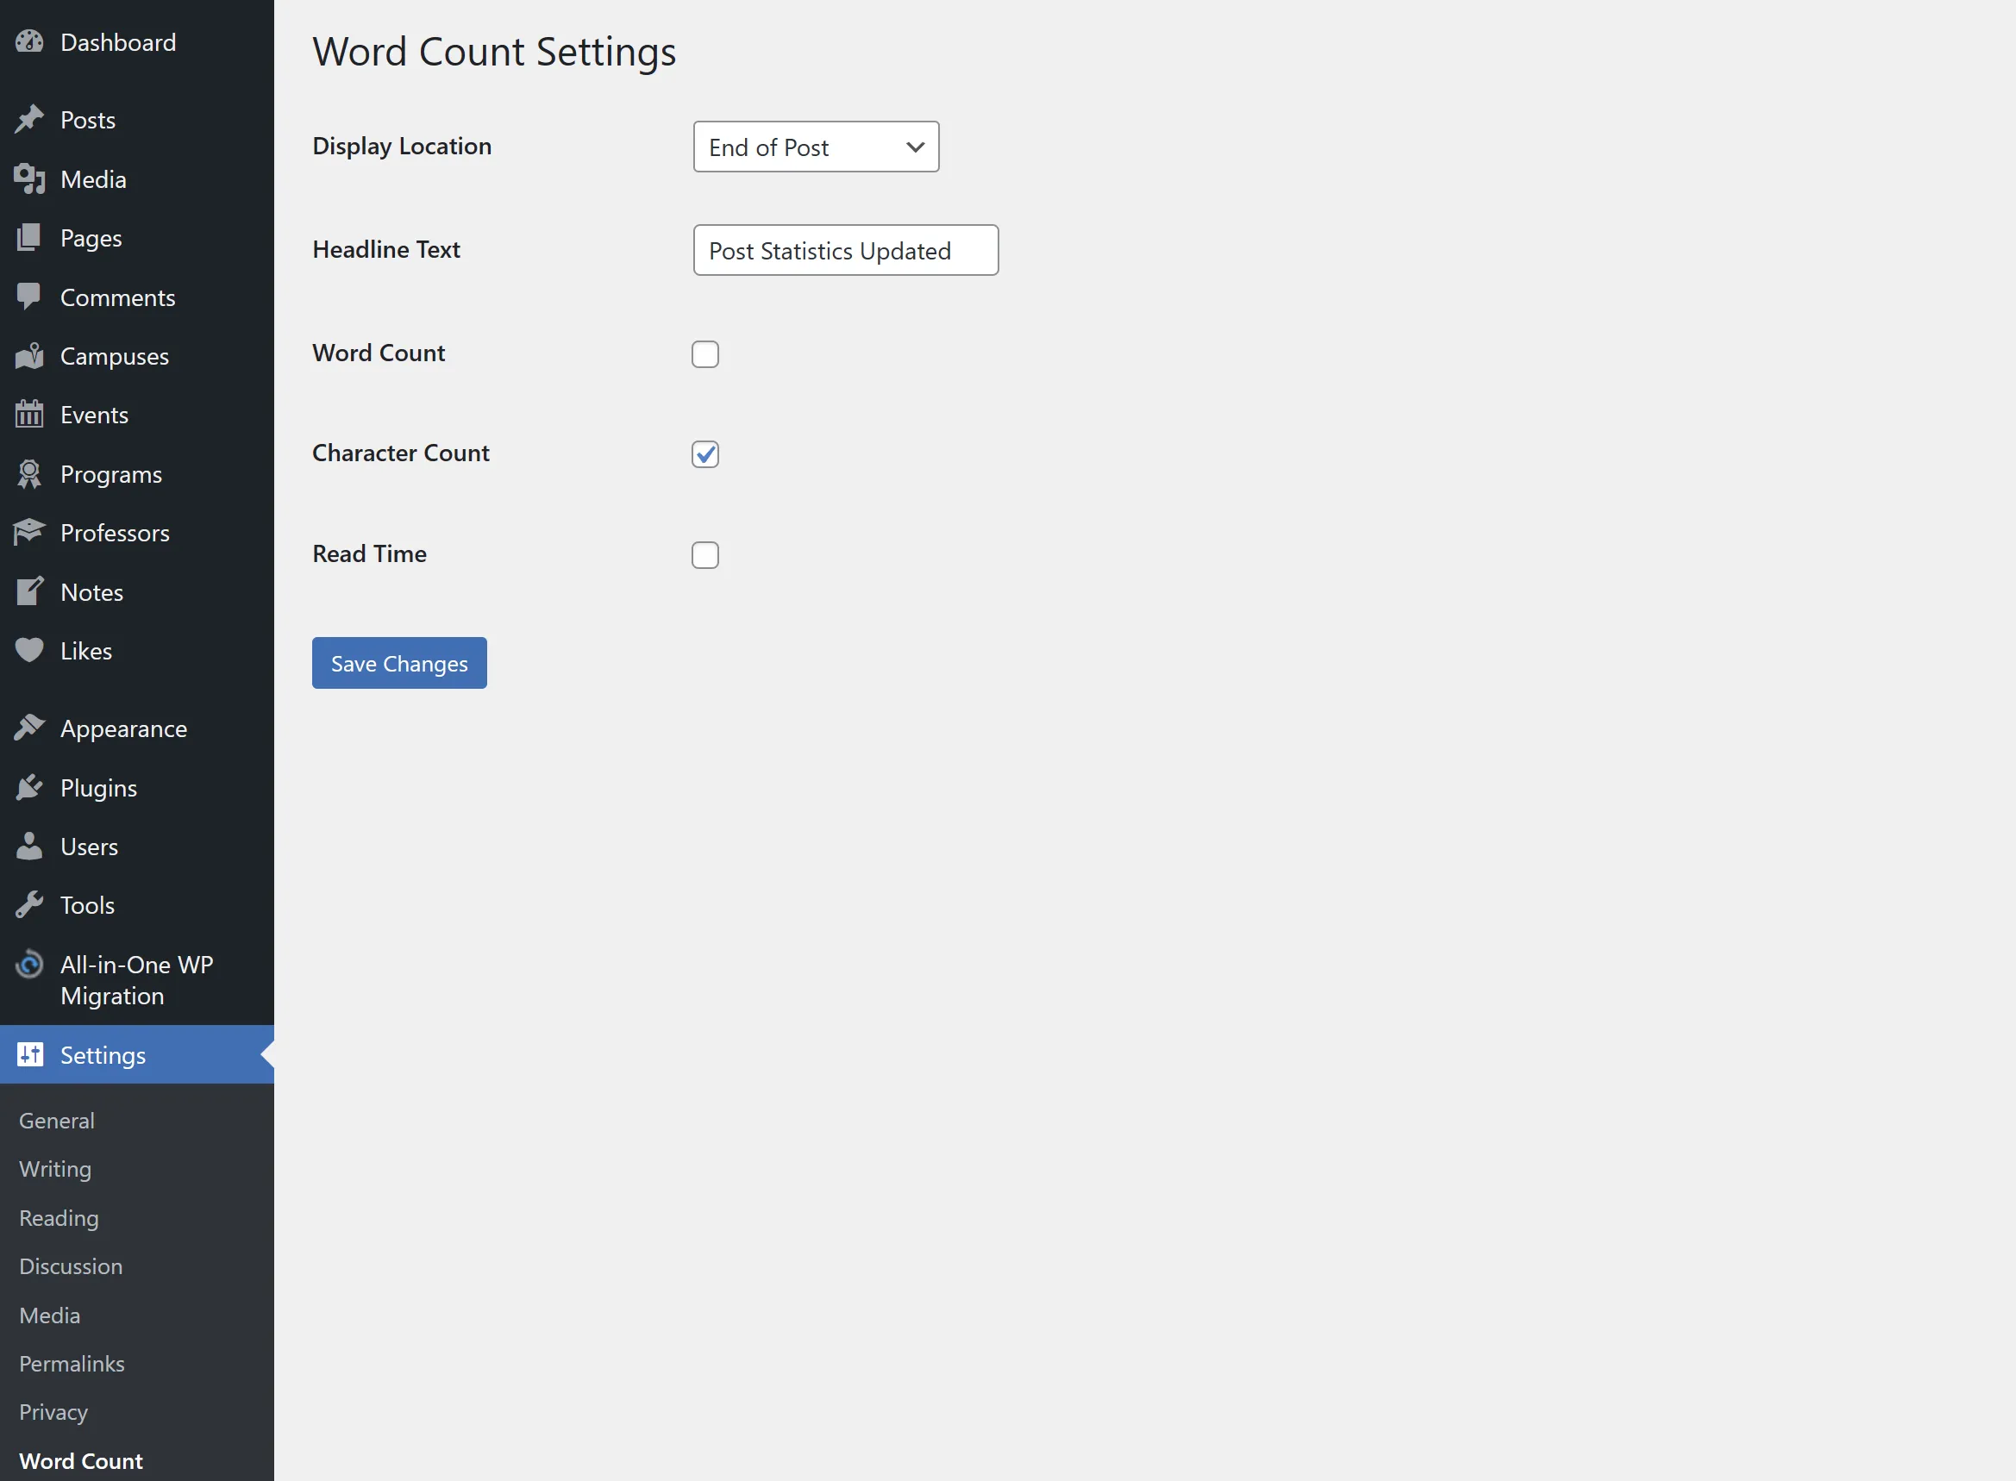2016x1481 pixels.
Task: Open the Dashboard gauge icon
Action: coord(28,42)
